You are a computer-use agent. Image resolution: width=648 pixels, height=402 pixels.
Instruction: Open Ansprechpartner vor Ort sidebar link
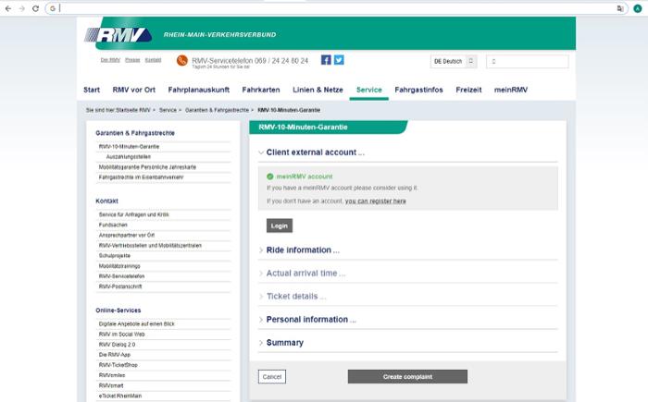pyautogui.click(x=127, y=236)
